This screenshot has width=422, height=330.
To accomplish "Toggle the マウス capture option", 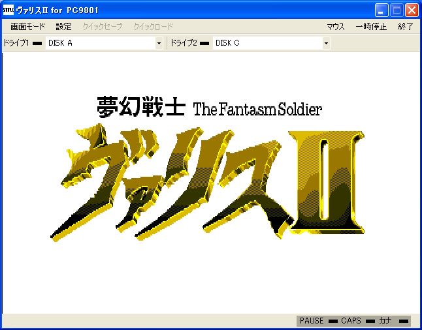I will tap(336, 27).
